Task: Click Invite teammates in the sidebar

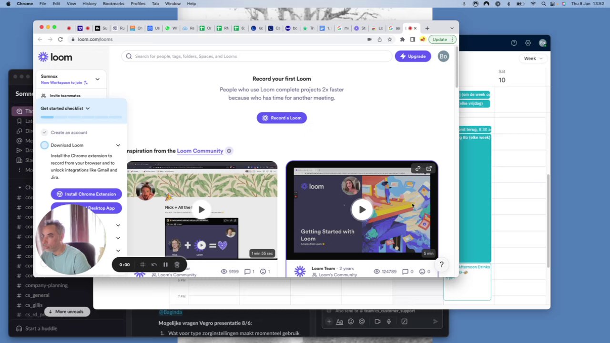Action: coord(65,96)
